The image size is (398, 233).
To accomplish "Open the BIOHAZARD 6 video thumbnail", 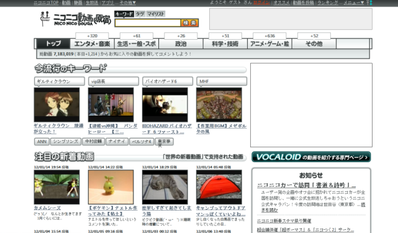I will [x=165, y=104].
